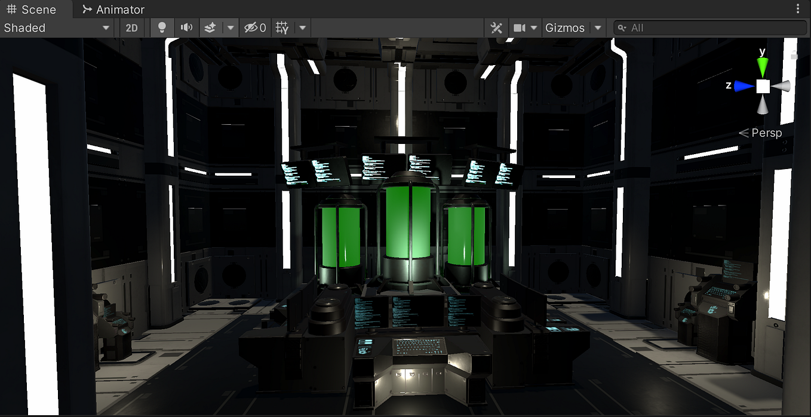Switch to the Animator tab

[x=113, y=9]
